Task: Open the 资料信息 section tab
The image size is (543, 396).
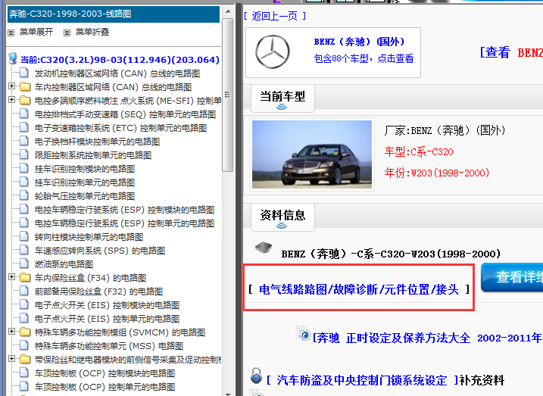Action: (x=282, y=217)
